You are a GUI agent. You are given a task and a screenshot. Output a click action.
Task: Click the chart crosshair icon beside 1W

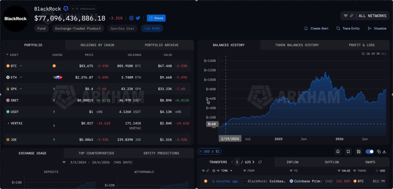point(363,54)
